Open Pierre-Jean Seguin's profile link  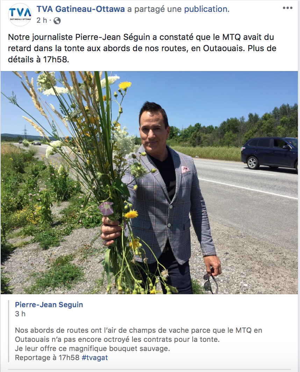(x=49, y=305)
